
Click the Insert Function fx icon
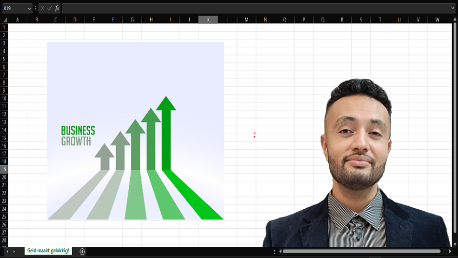[x=57, y=8]
